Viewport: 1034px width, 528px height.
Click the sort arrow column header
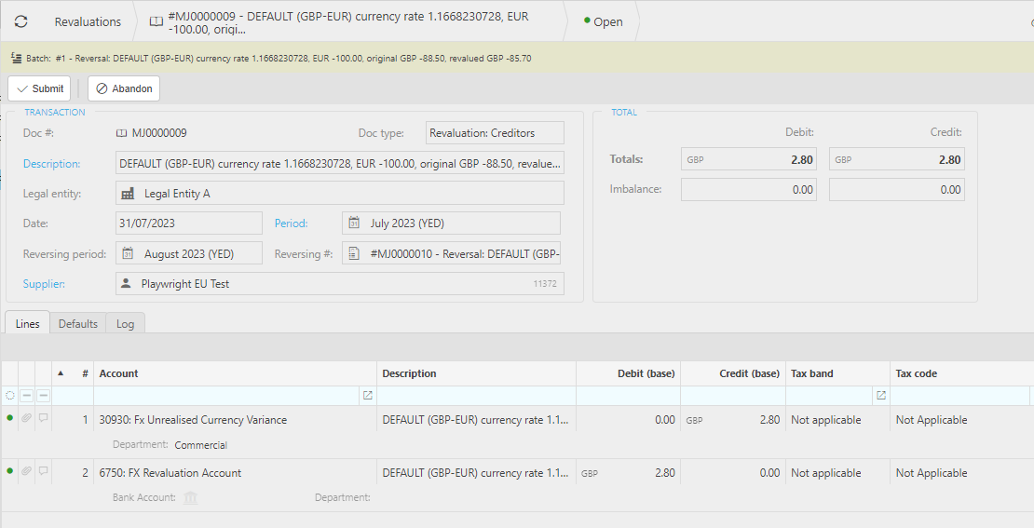pos(61,373)
